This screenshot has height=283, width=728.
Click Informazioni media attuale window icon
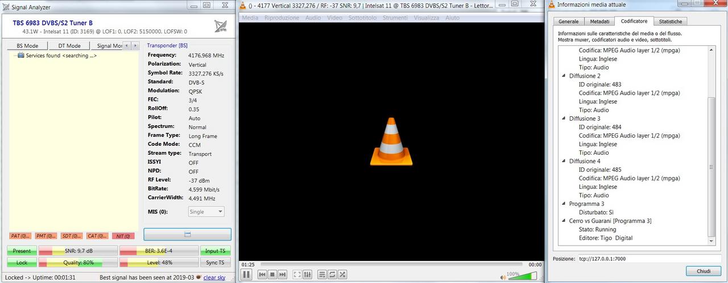551,5
